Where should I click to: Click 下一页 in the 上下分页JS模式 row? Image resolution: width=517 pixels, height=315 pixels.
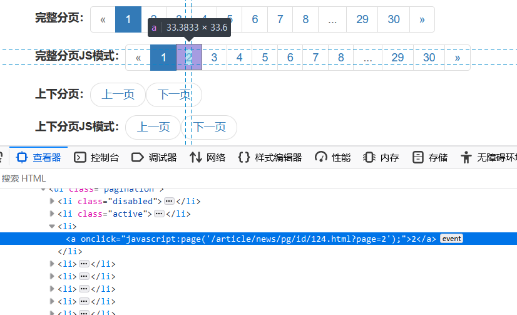click(209, 127)
